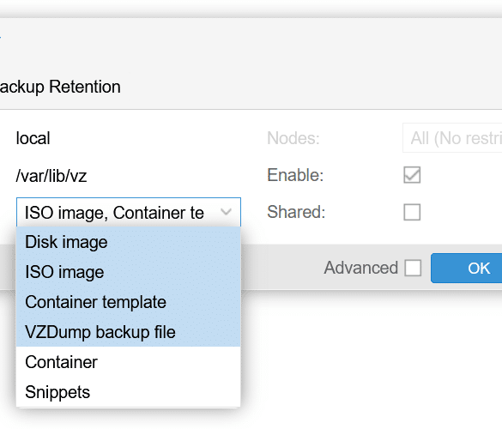
Task: Click the /var/lib/vz directory field
Action: [51, 176]
